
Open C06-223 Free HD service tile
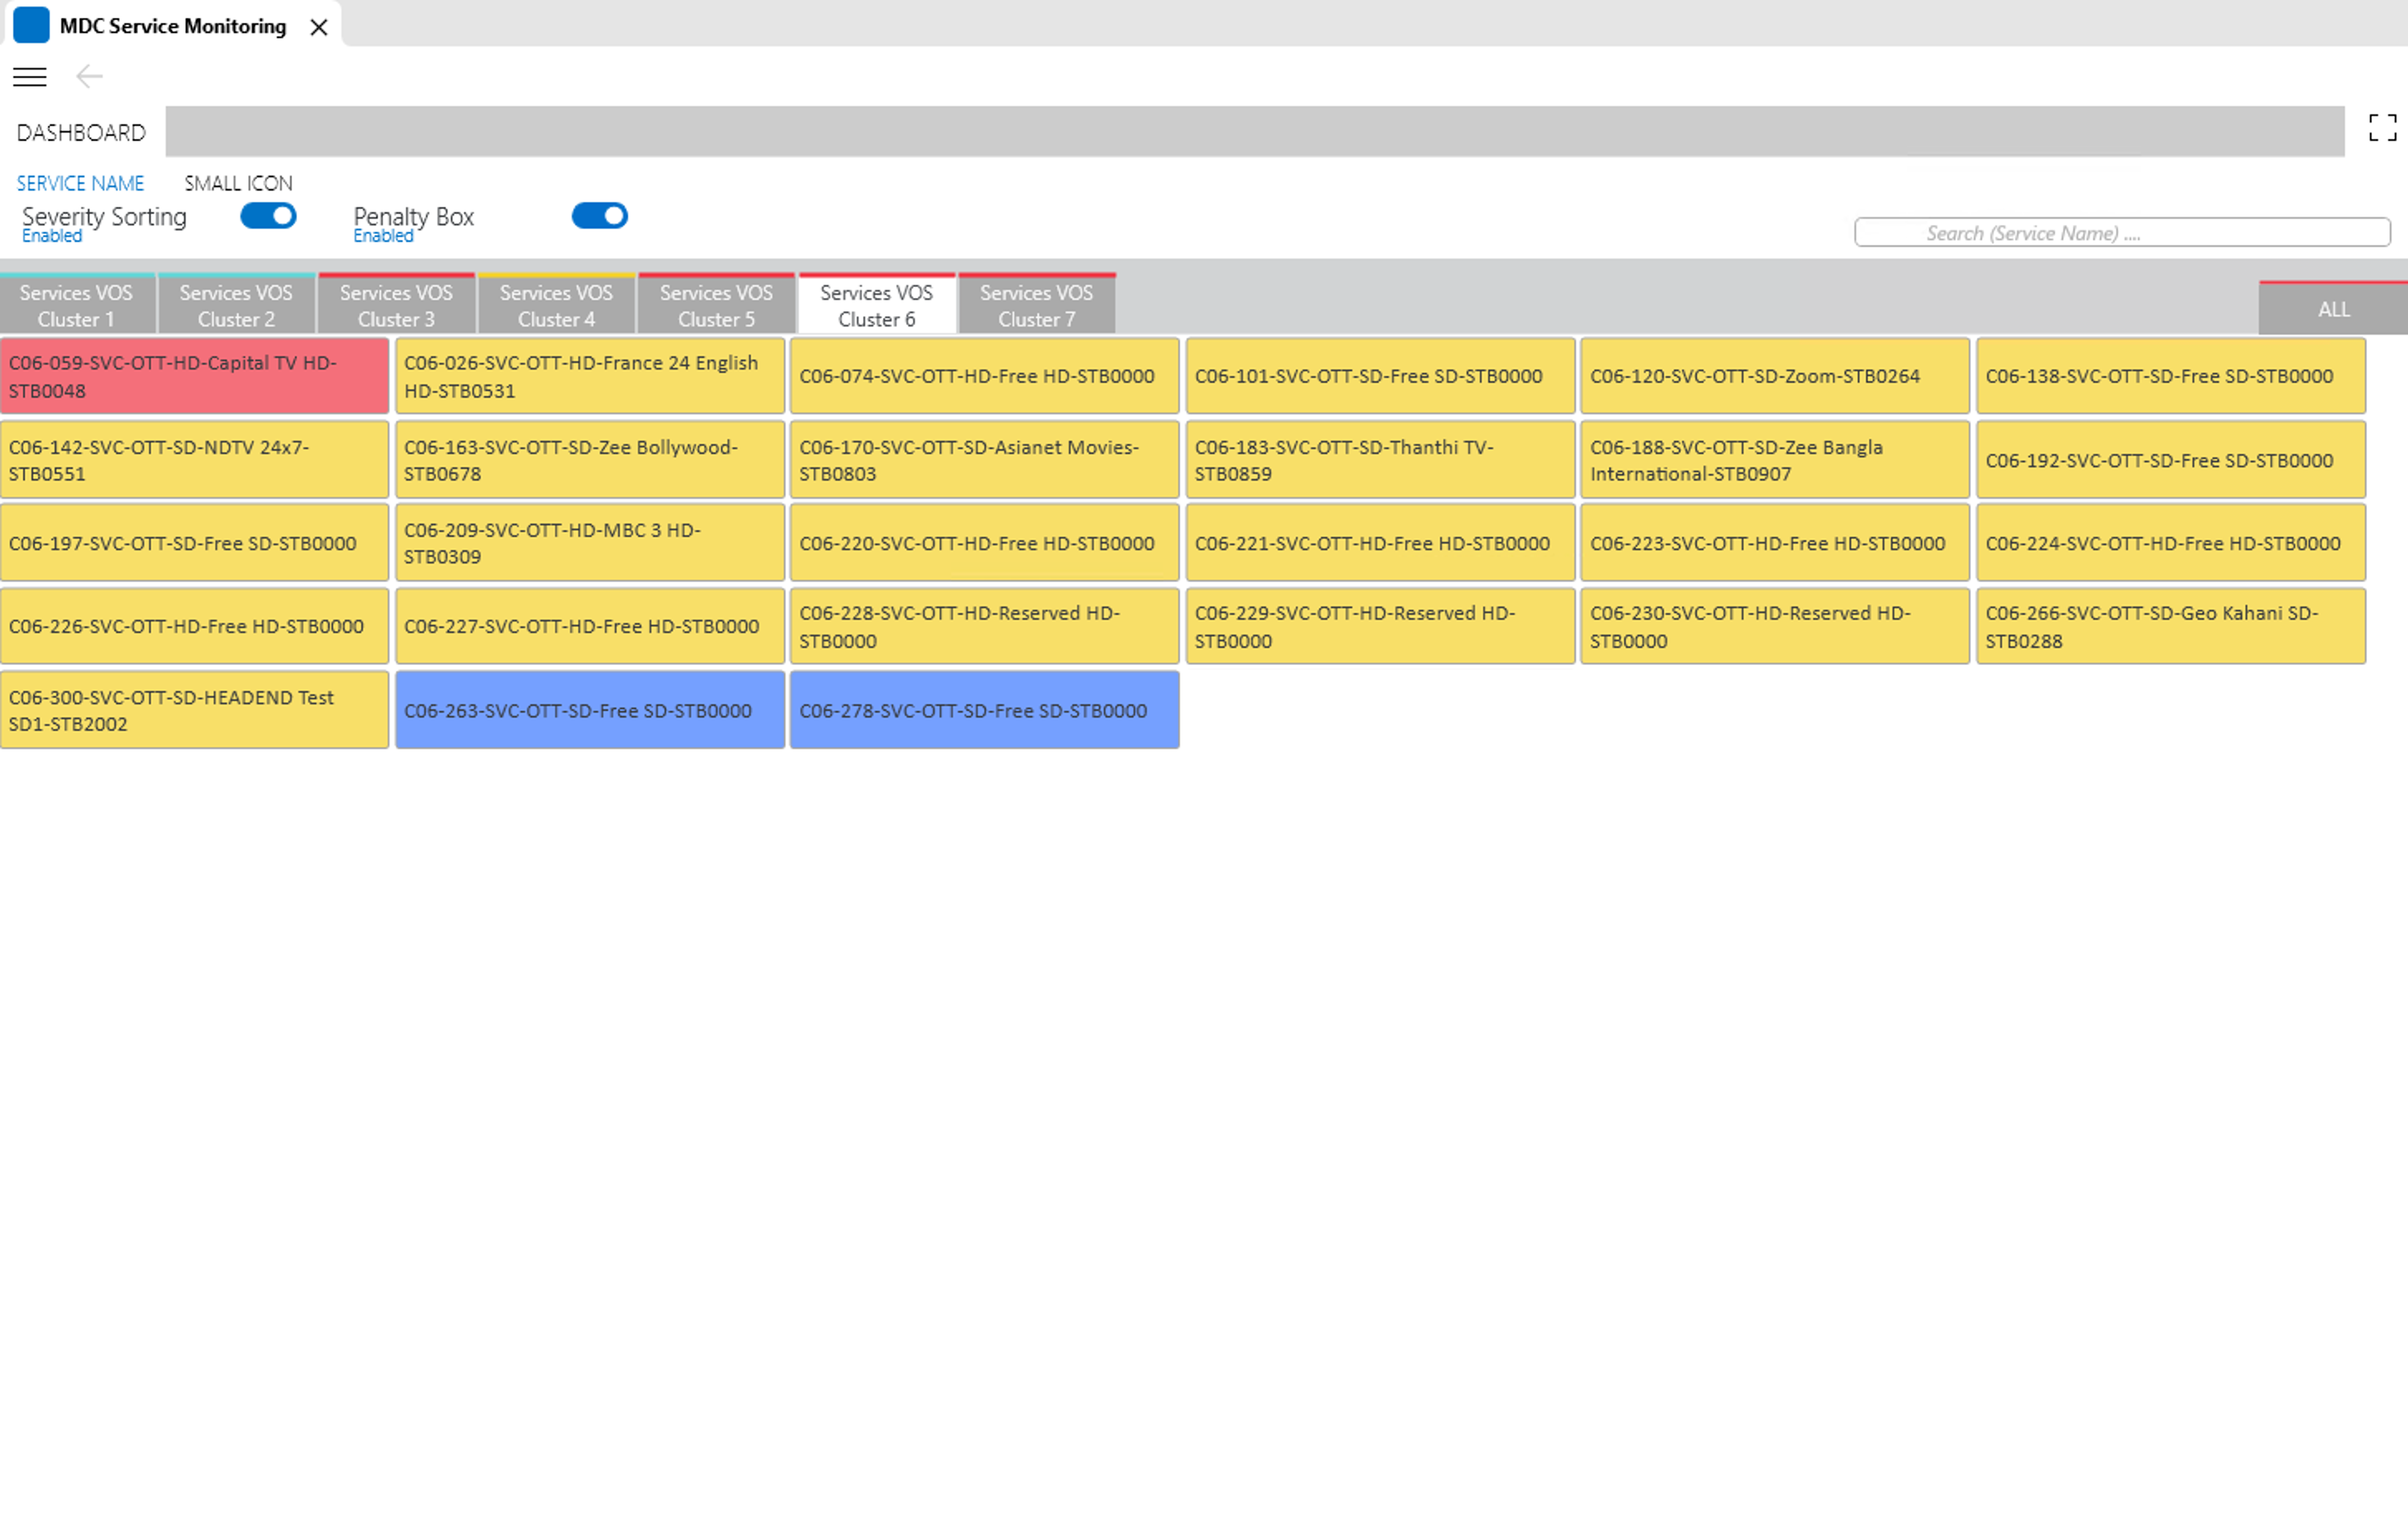(1775, 543)
